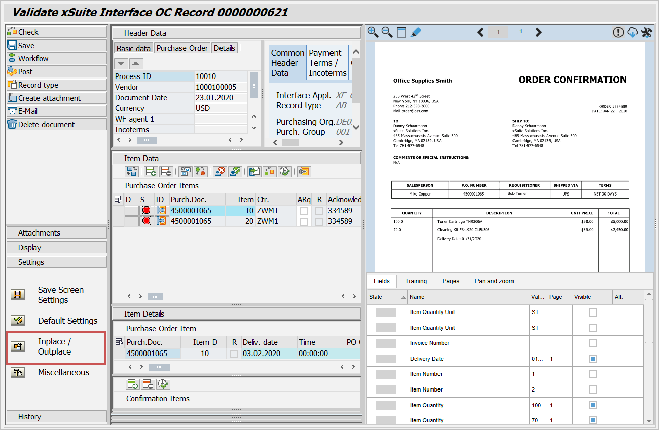Viewport: 659px width, 430px height.
Task: Click the exclamation warning icon in viewer
Action: [x=618, y=32]
